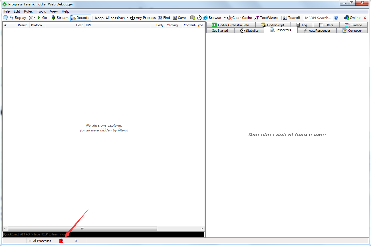Open the Get Started tab

pyautogui.click(x=220, y=31)
